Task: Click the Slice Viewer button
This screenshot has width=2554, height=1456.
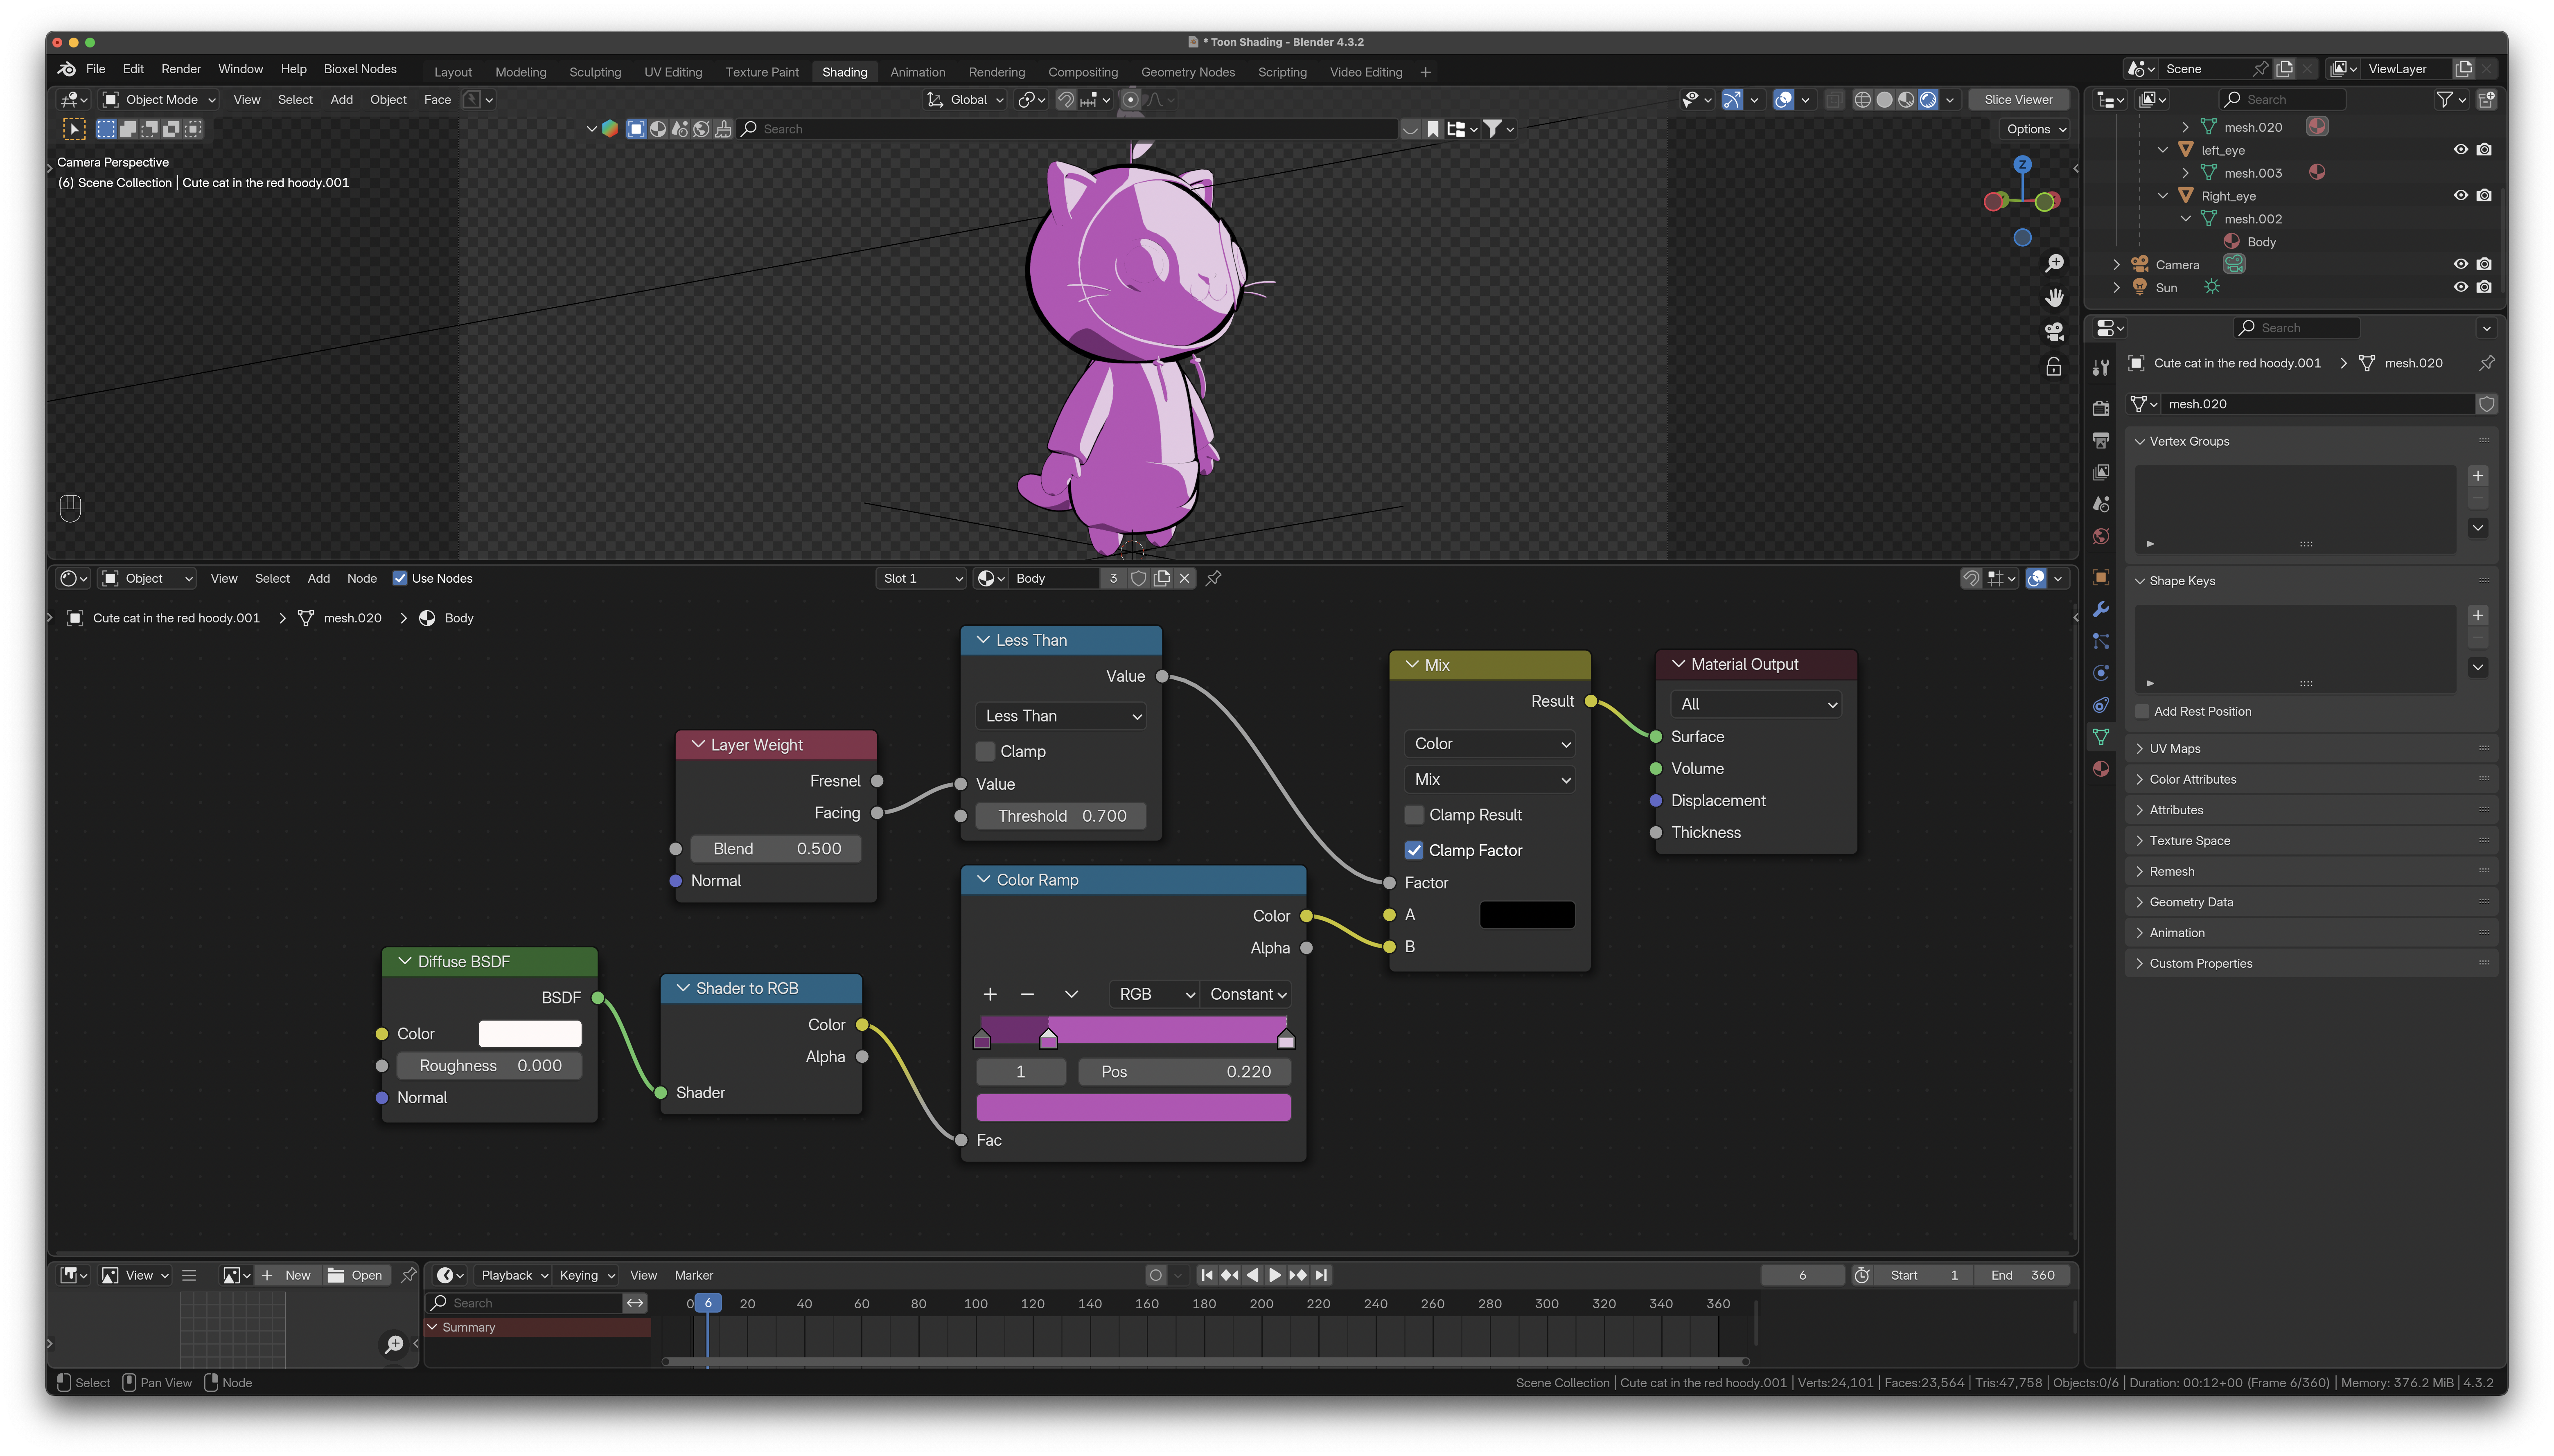Action: [2018, 100]
